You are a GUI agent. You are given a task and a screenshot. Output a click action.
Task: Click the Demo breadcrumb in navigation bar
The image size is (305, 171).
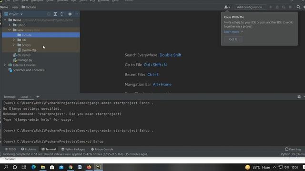[4, 7]
